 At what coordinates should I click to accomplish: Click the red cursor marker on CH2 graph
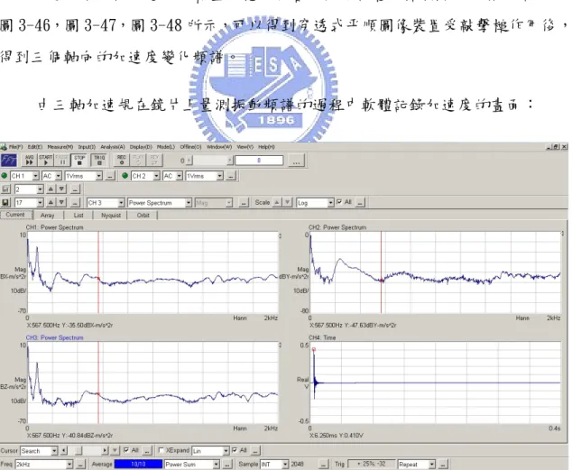(x=382, y=281)
